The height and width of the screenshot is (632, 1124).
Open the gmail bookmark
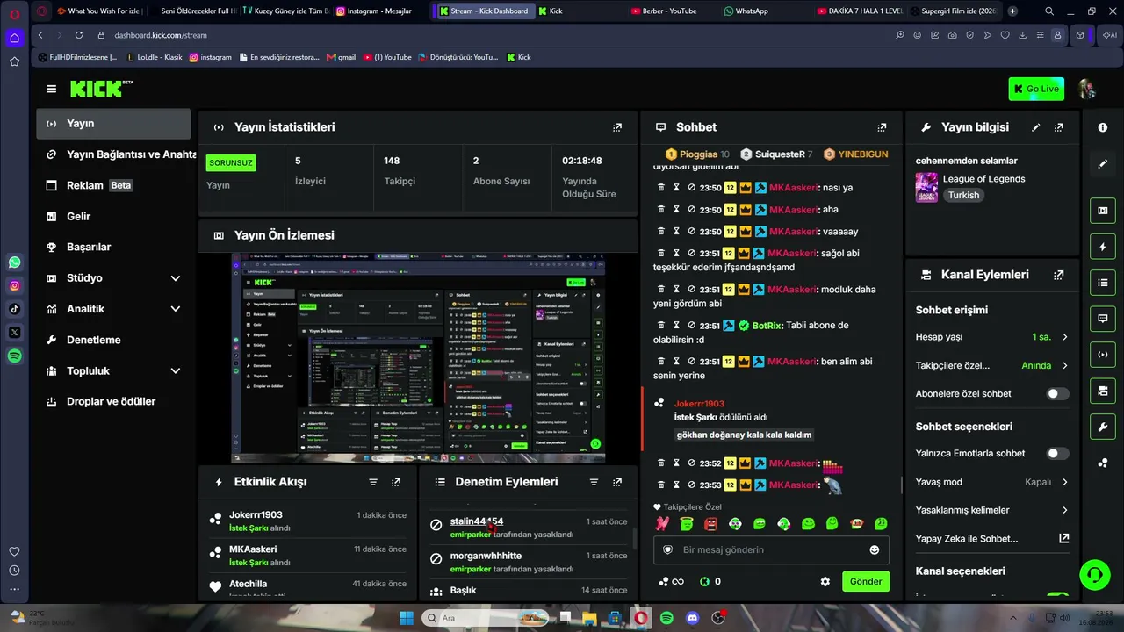341,57
